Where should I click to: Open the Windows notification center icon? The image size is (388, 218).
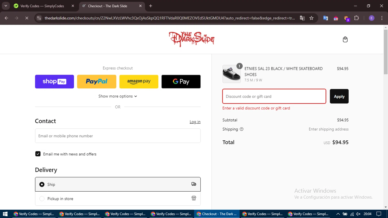379,214
